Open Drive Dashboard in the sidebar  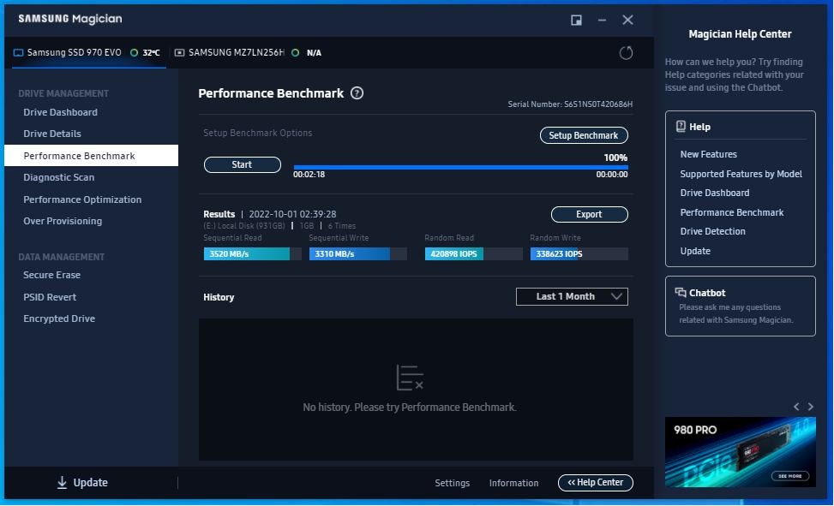(60, 112)
